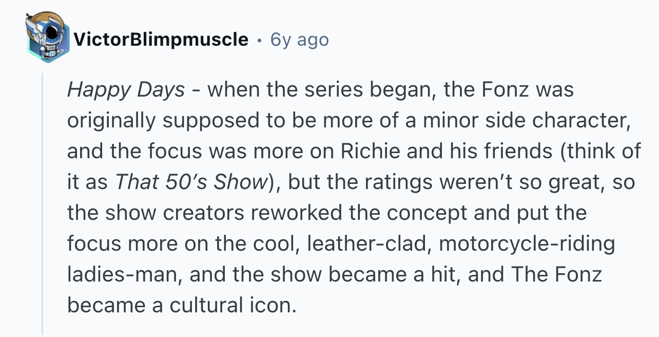The width and height of the screenshot is (659, 337).
Task: Visit the VictorBlimpmuscle username profile link
Action: (161, 39)
